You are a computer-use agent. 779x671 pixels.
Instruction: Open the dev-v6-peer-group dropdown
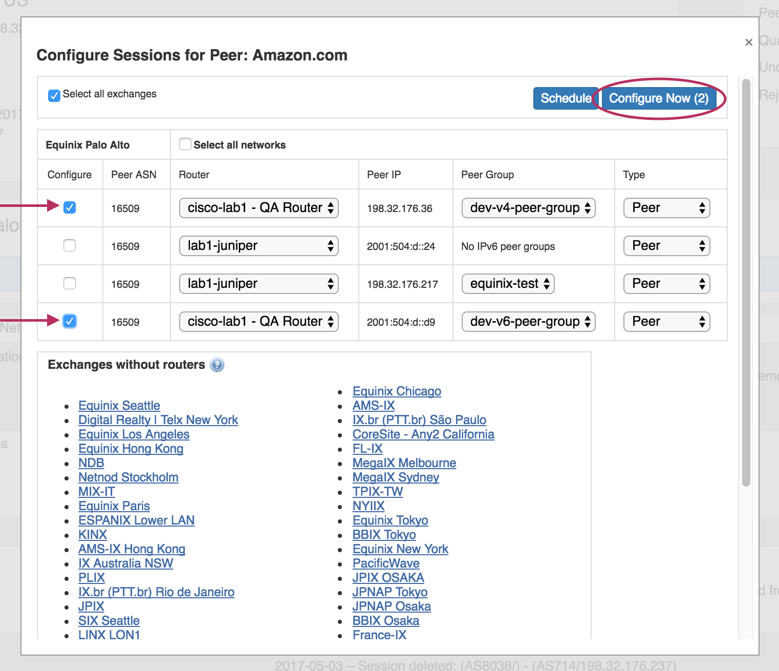(x=528, y=322)
